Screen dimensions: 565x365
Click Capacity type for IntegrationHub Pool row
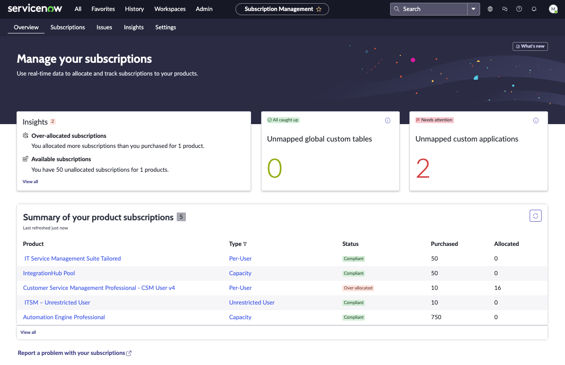241,273
